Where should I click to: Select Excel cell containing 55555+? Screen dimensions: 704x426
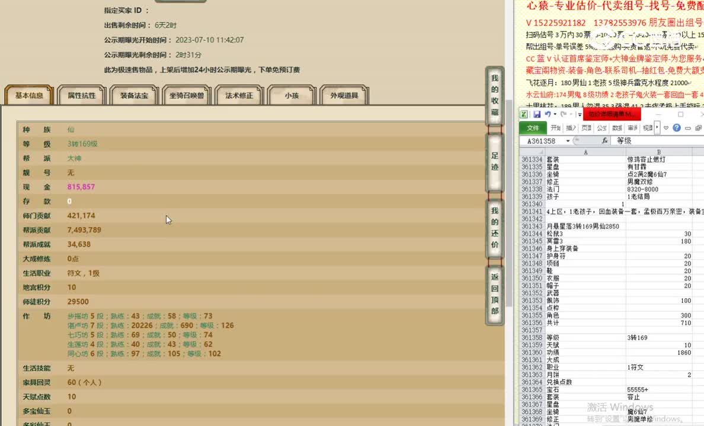coord(658,390)
